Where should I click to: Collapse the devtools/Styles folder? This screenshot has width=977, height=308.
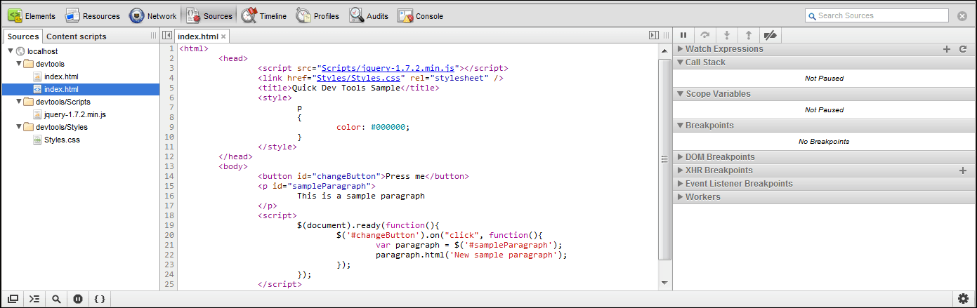click(18, 127)
